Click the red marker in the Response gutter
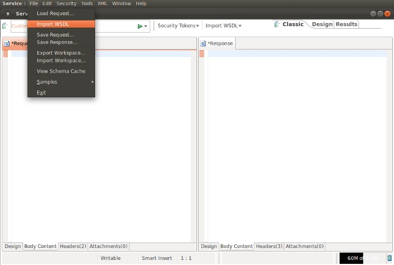 click(202, 54)
